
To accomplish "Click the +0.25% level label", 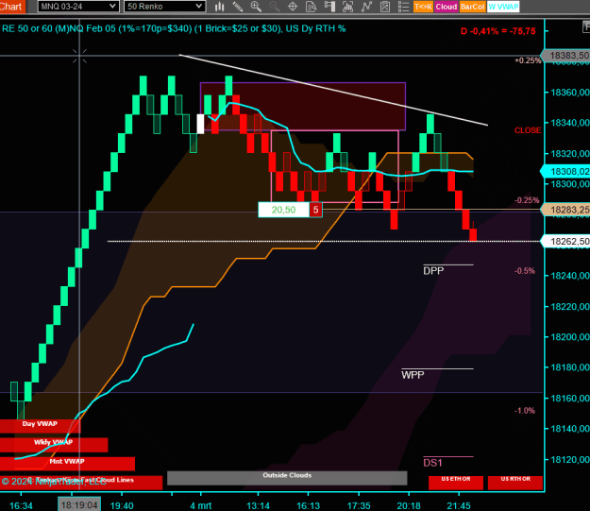I will [528, 60].
